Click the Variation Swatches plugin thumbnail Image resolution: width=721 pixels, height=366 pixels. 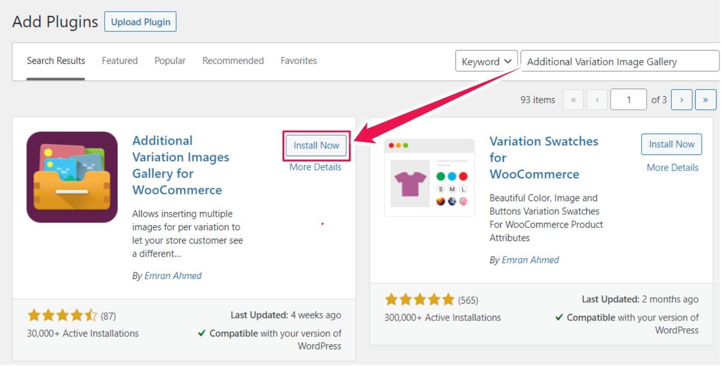tap(430, 178)
